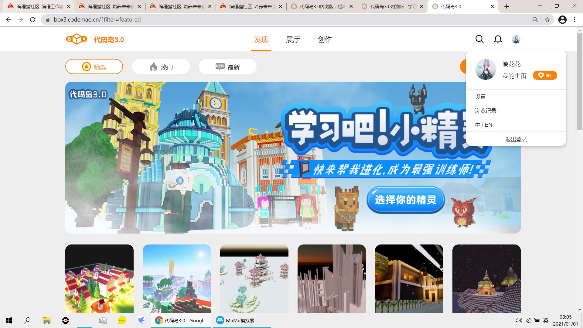583x328 pixels.
Task: Select the 最新 newest filter
Action: (228, 67)
